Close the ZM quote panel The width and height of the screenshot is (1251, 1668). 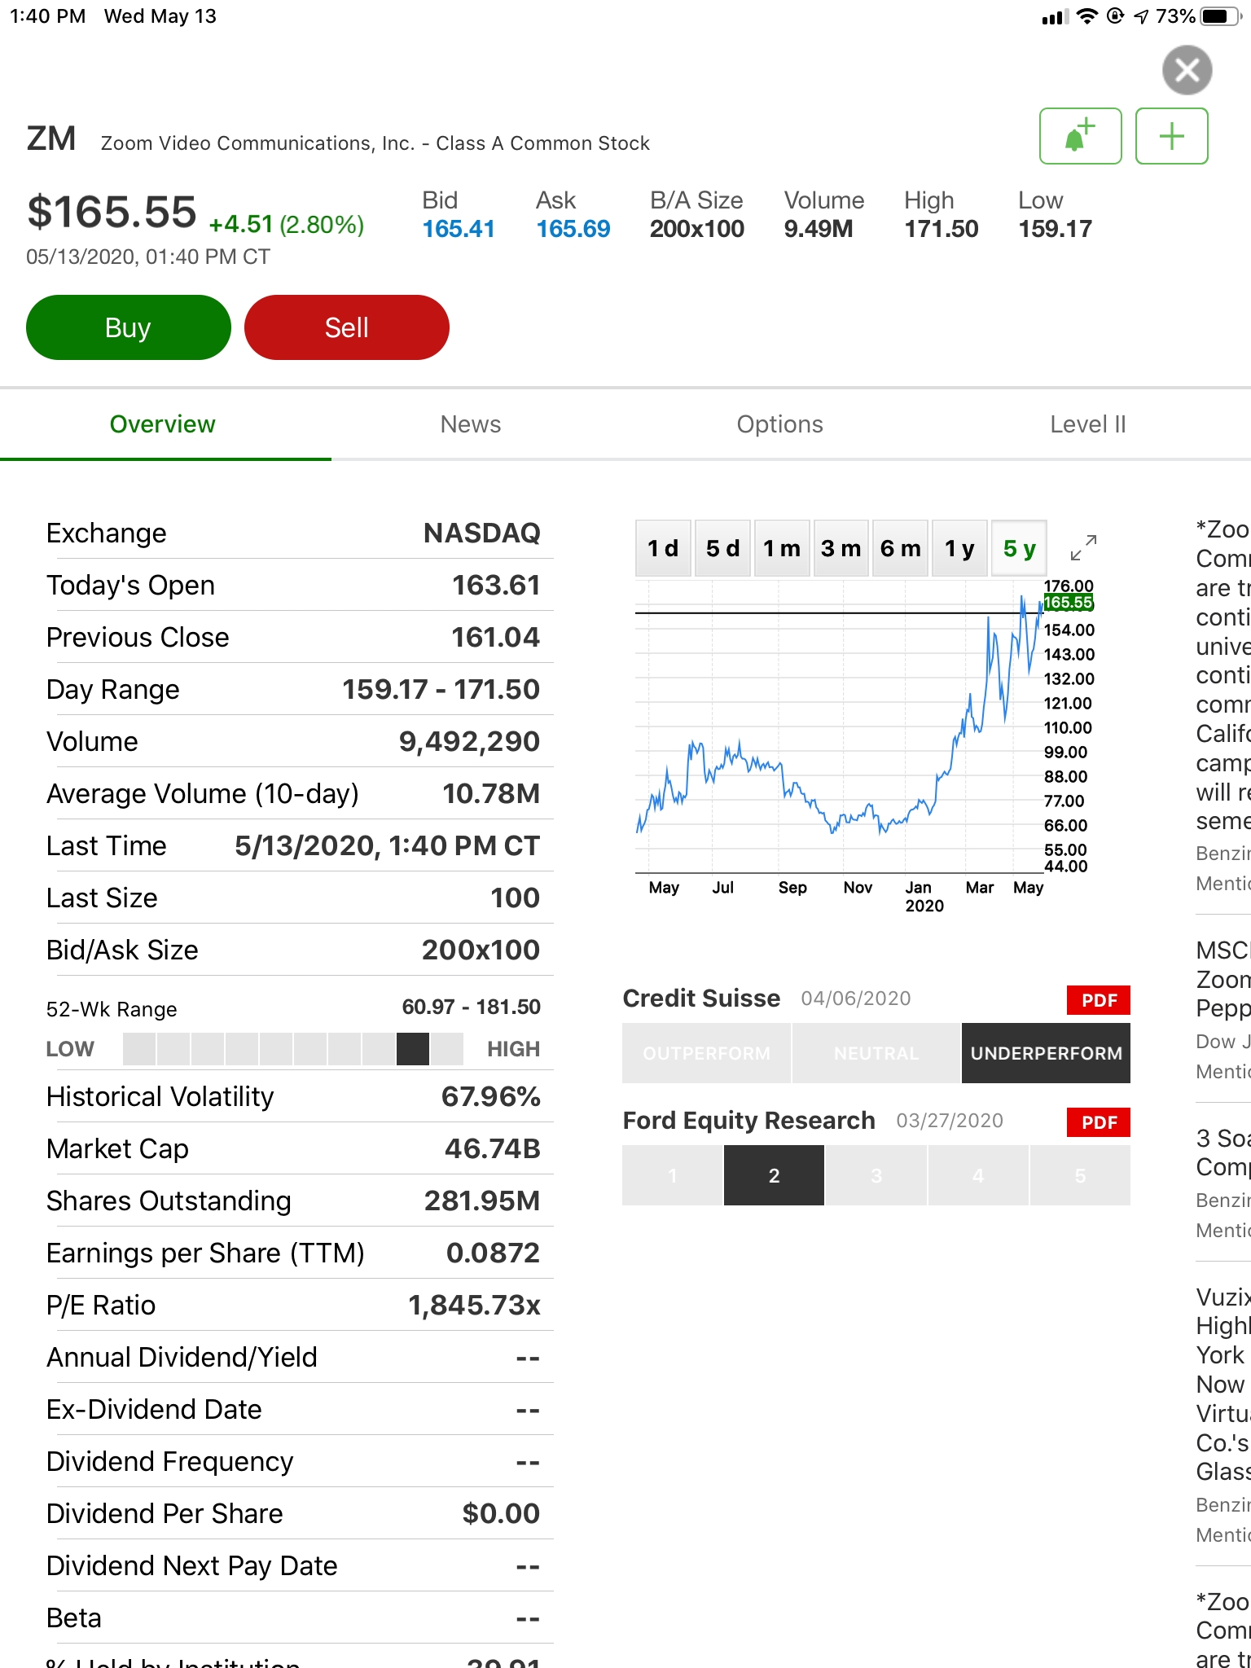pos(1187,70)
